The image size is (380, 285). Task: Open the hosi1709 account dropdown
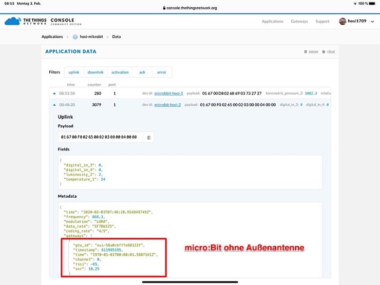click(x=354, y=21)
